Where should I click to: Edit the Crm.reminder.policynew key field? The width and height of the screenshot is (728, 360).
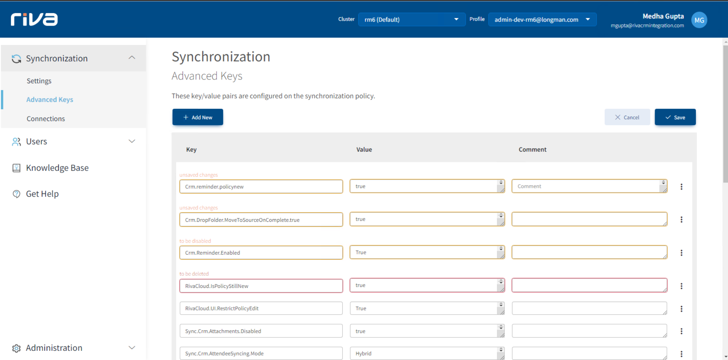(261, 187)
